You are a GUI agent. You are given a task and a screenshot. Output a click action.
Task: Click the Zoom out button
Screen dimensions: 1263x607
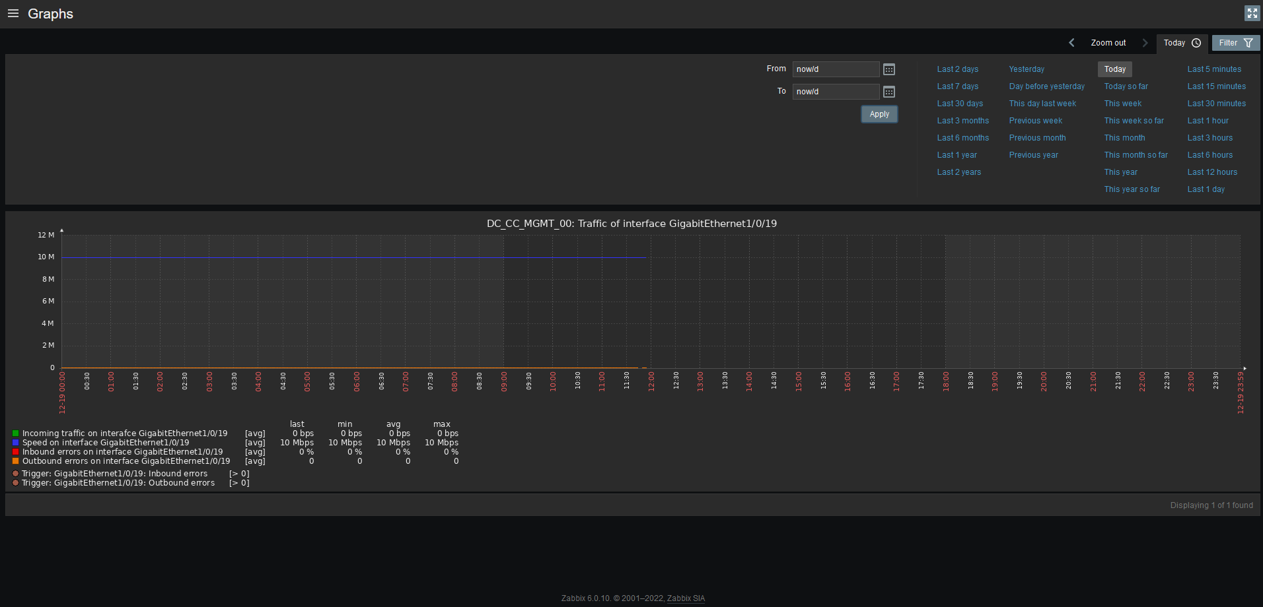[1108, 43]
